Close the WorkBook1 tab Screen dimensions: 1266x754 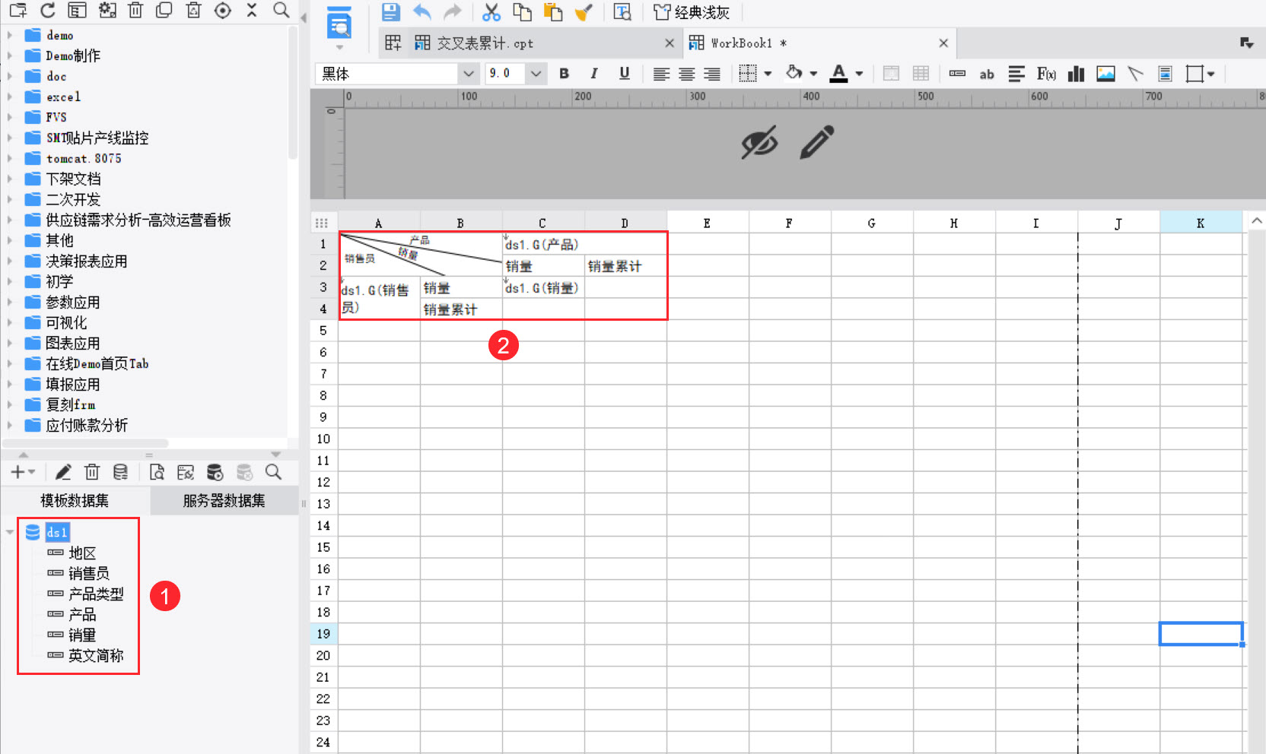tap(943, 43)
